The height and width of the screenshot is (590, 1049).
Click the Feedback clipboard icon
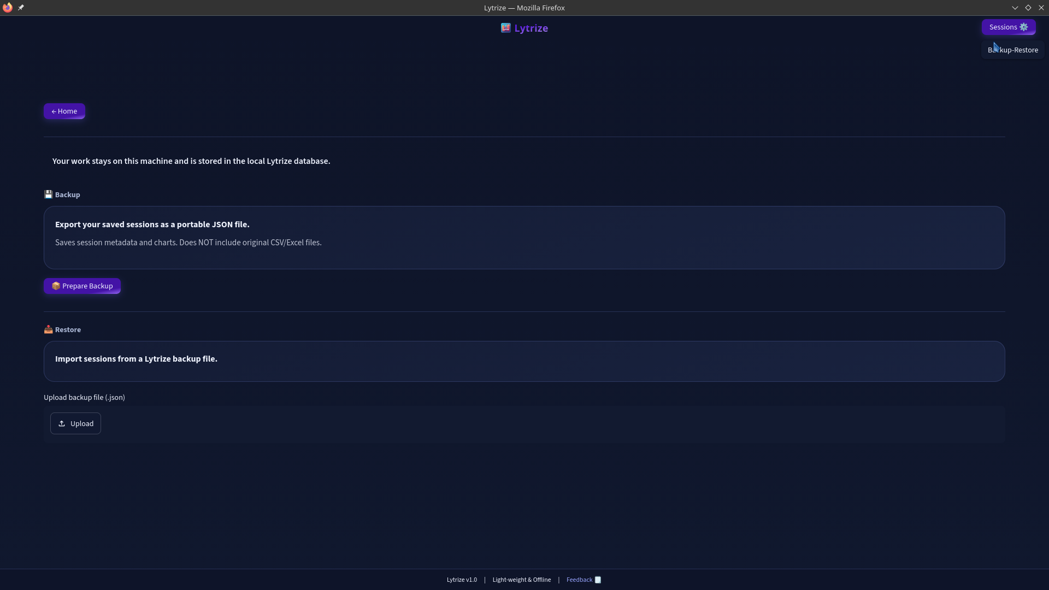coord(598,580)
